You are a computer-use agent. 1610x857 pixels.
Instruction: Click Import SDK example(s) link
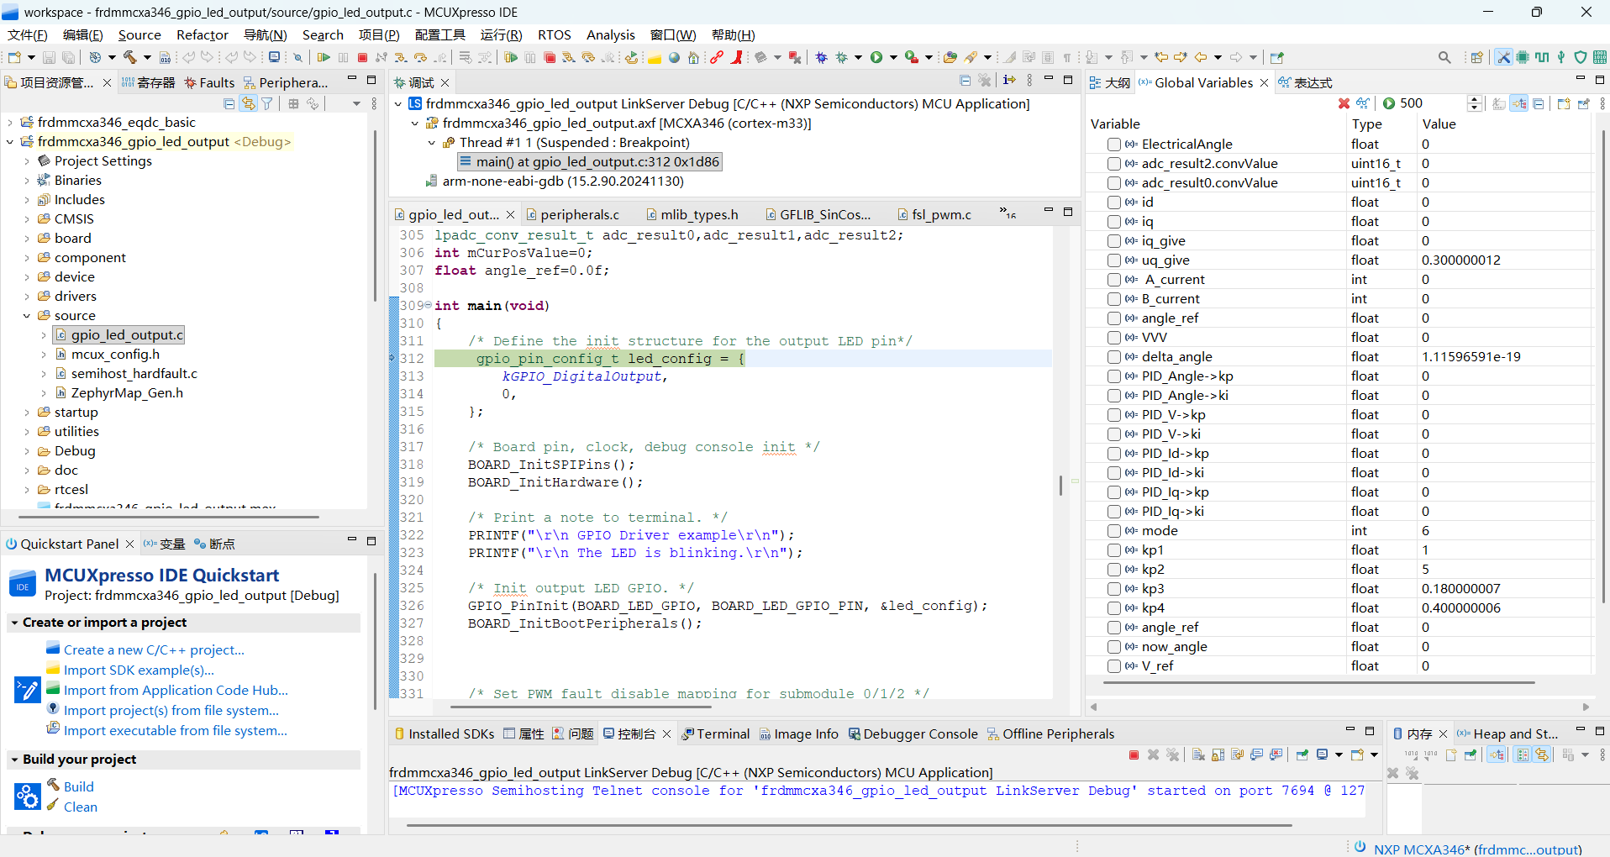tap(139, 670)
